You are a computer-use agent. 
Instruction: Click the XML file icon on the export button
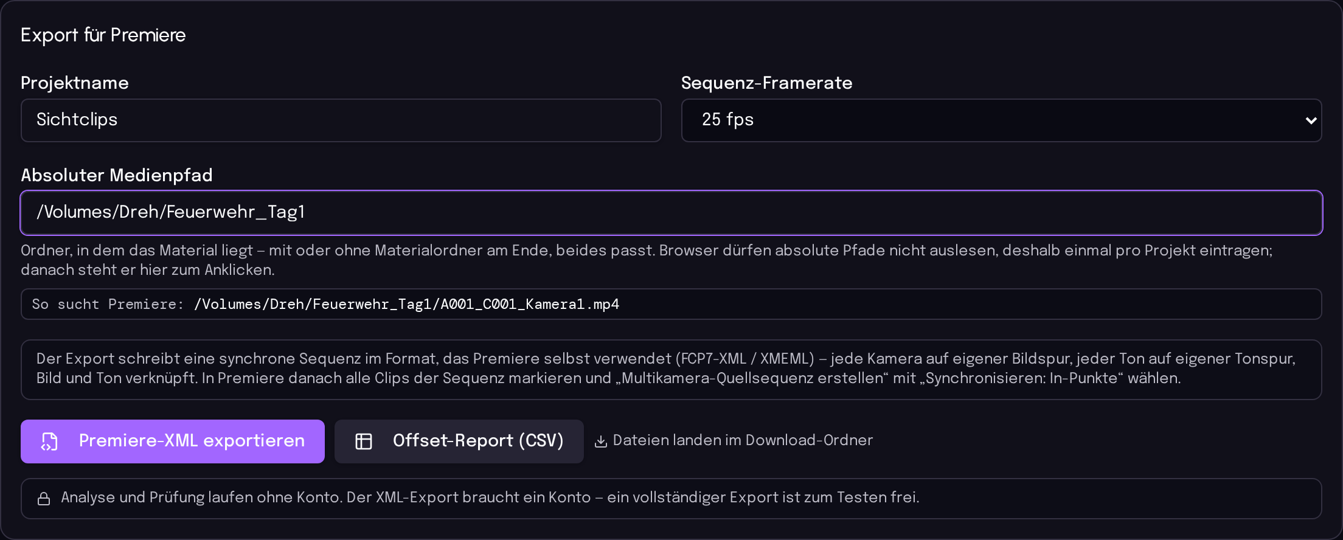click(x=49, y=441)
